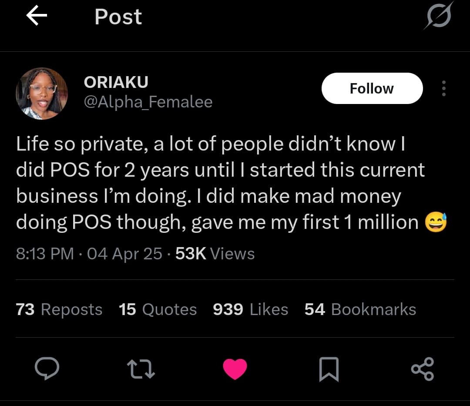The height and width of the screenshot is (406, 470).
Task: View the 73 Reposts list
Action: pos(59,309)
